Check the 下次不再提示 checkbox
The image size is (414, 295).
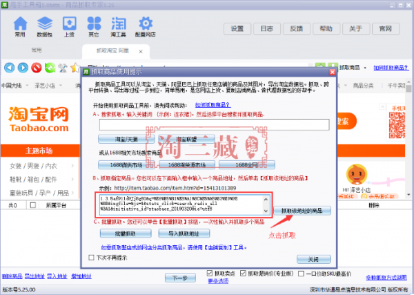tap(91, 258)
